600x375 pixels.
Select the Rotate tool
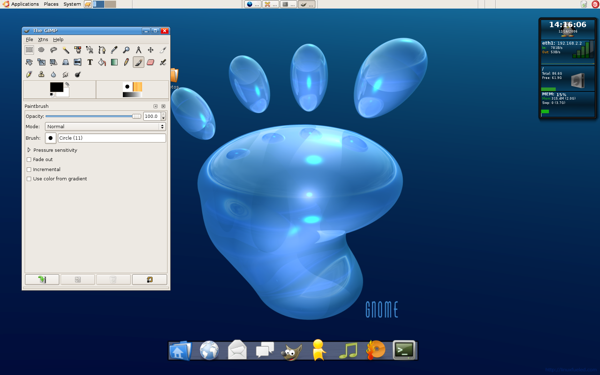29,62
